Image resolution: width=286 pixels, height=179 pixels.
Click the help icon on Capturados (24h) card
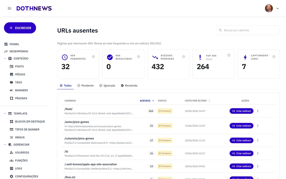pos(274,57)
